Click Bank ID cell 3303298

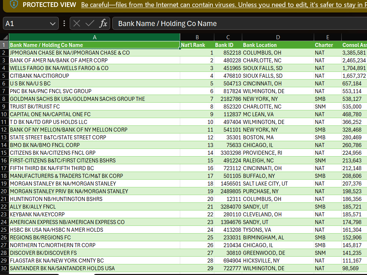point(228,153)
